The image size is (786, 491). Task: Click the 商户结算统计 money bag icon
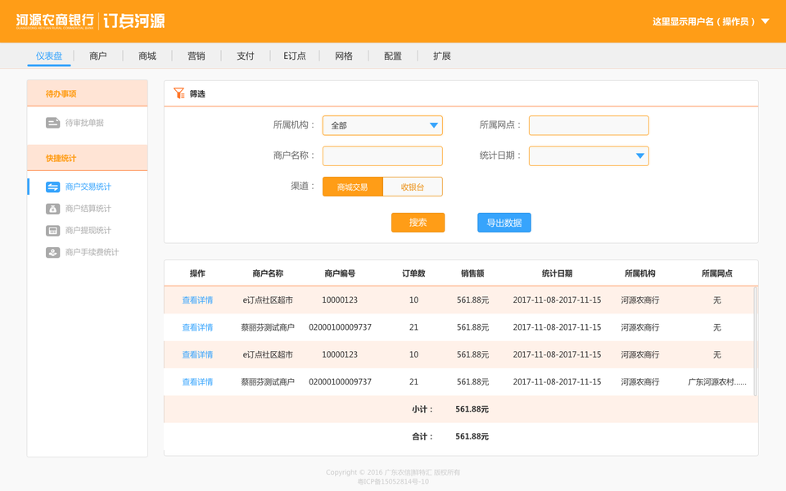pyautogui.click(x=52, y=209)
